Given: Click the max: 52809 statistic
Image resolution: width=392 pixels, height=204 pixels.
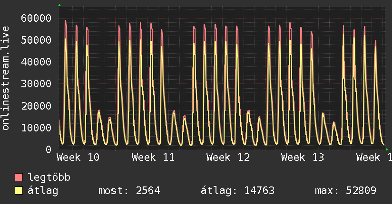Looking at the screenshot, I should coord(345,191).
